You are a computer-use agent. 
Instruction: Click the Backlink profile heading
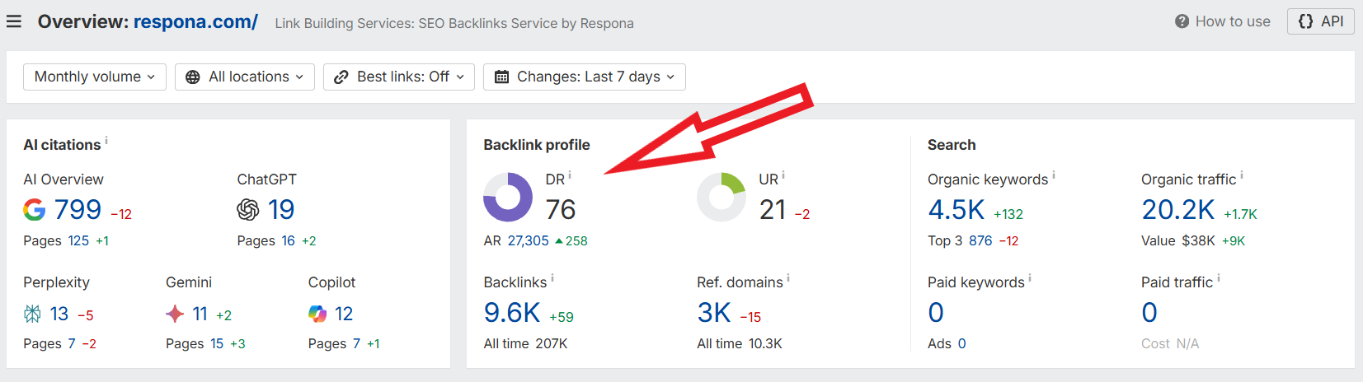pyautogui.click(x=537, y=145)
